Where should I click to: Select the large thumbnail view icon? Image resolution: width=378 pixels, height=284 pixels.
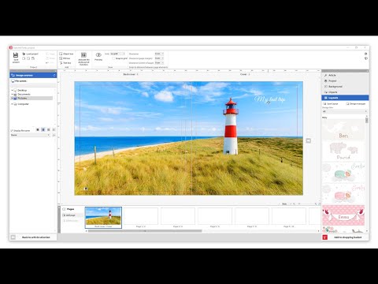coord(38,129)
